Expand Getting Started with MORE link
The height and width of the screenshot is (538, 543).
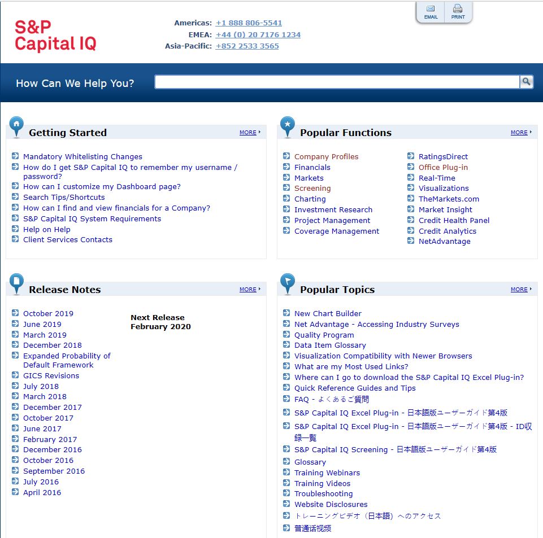coord(248,133)
